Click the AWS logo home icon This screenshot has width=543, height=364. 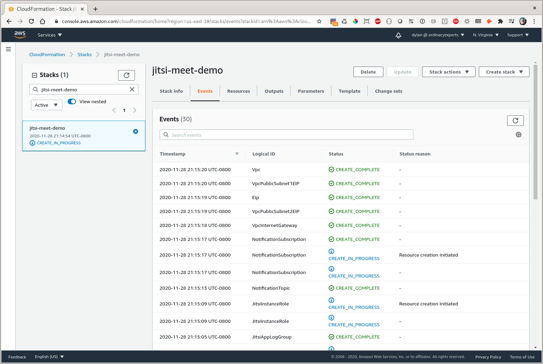[x=20, y=35]
